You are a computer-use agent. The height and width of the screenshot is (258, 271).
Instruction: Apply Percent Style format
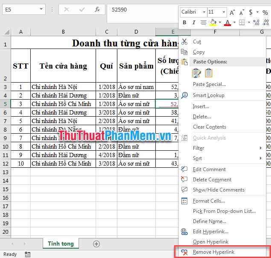click(x=265, y=12)
